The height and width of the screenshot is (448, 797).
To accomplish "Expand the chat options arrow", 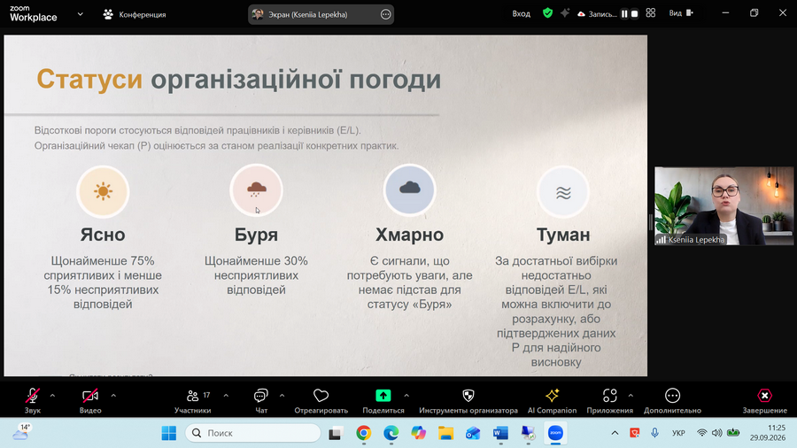I will (282, 395).
